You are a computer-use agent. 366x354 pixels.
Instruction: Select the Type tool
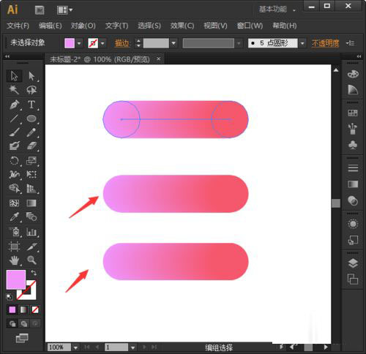(x=31, y=105)
